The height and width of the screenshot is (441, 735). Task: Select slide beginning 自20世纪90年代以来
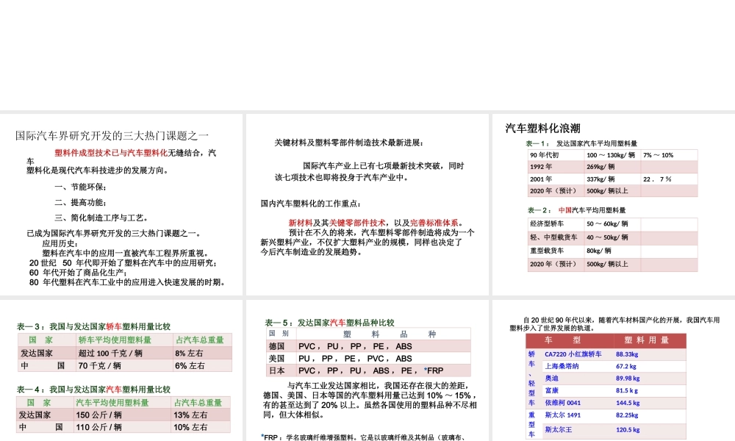tap(614, 370)
